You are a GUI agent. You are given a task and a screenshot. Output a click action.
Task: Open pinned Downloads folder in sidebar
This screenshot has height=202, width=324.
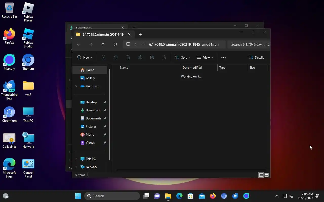point(93,110)
